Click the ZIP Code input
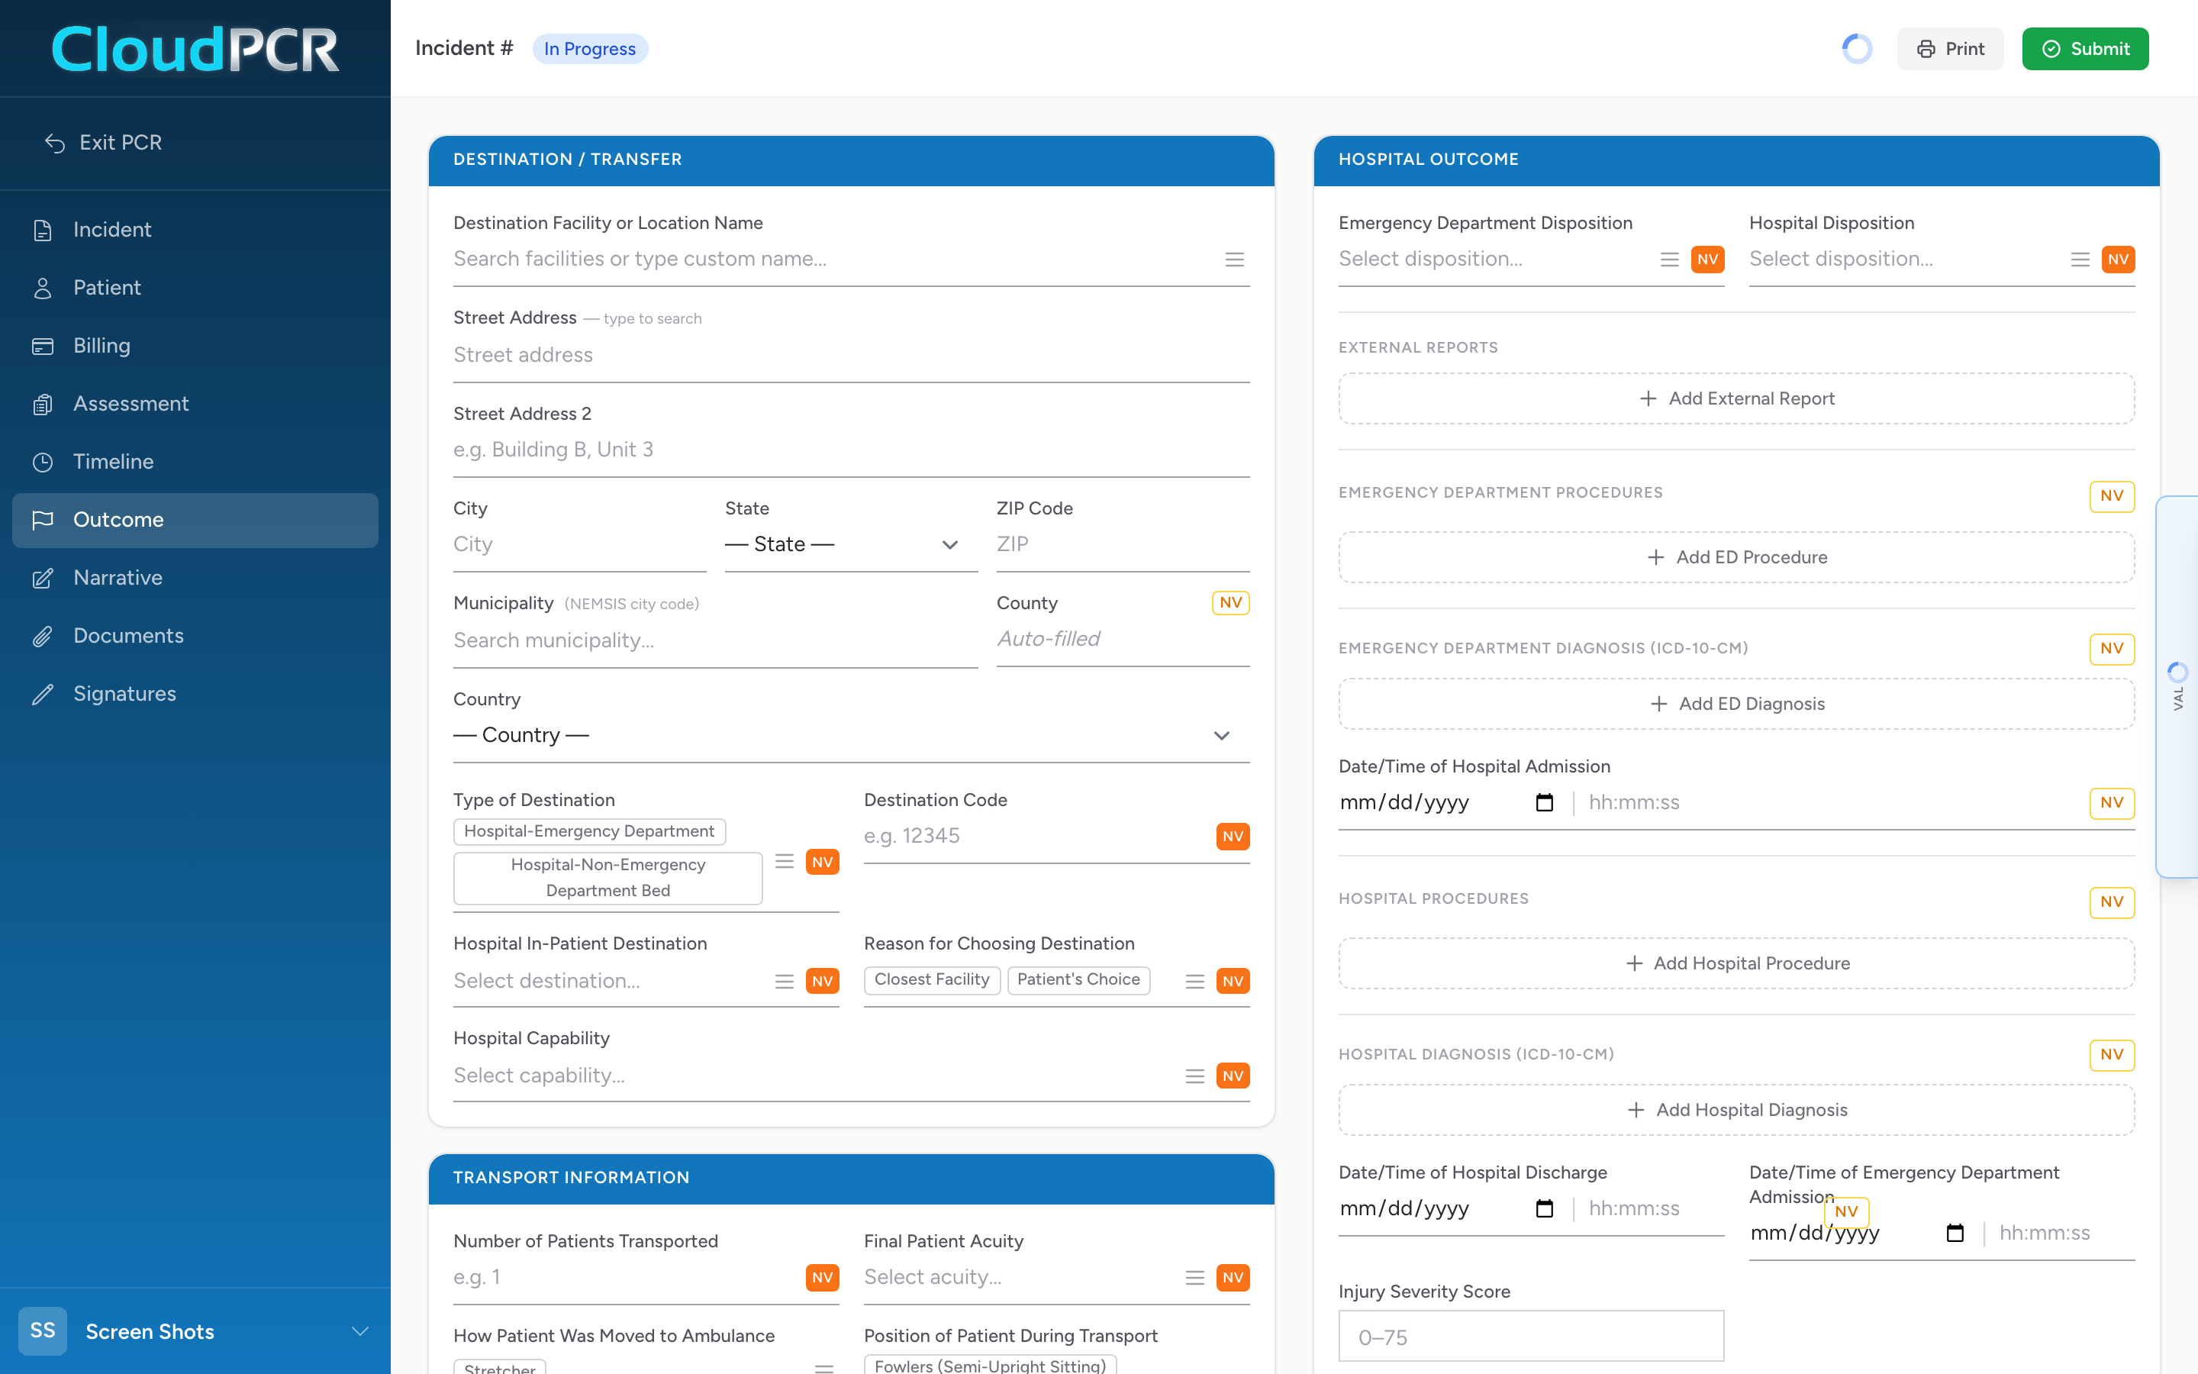 point(1123,544)
